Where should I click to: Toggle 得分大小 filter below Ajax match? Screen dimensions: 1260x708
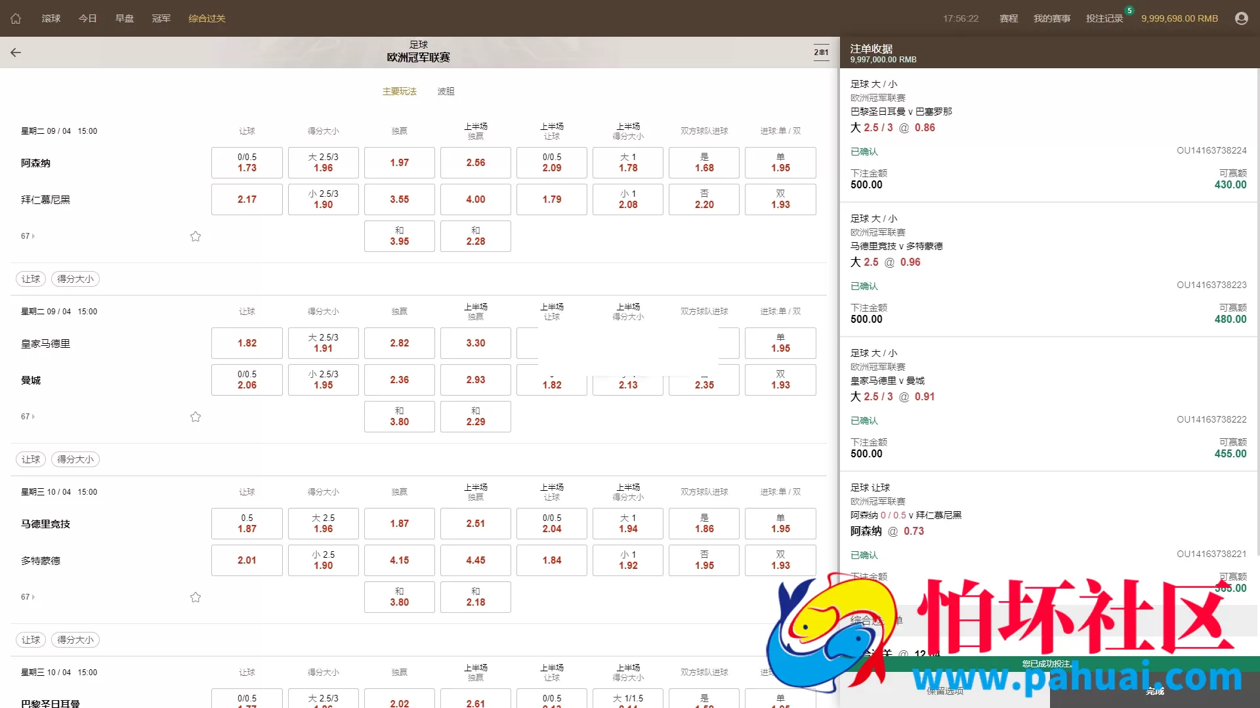pos(75,279)
